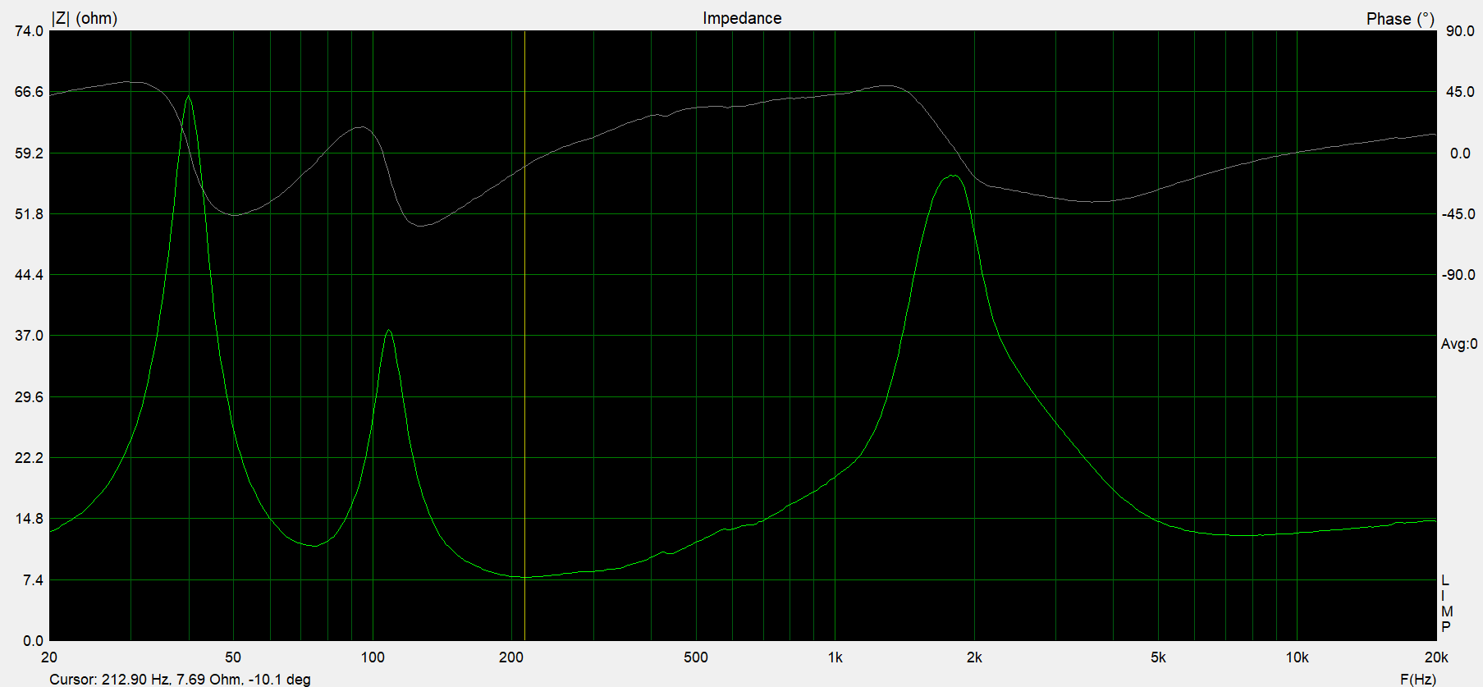Click the green impedance peak near 2k

coord(953,176)
